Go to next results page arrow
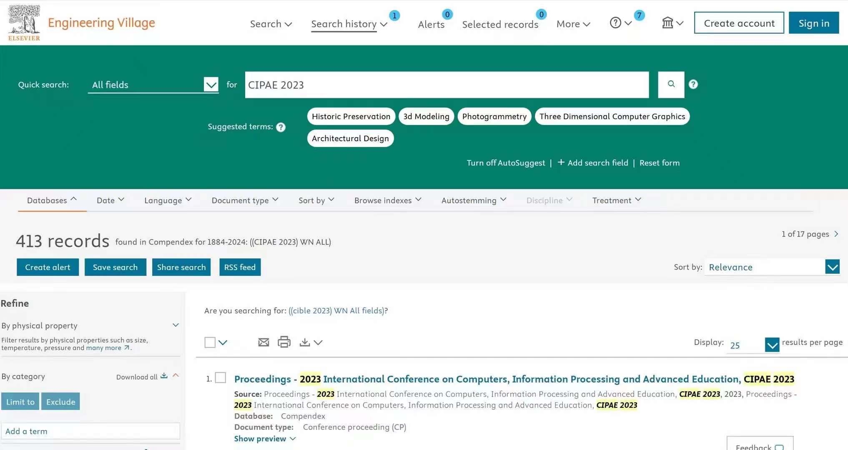848x450 pixels. coord(836,234)
